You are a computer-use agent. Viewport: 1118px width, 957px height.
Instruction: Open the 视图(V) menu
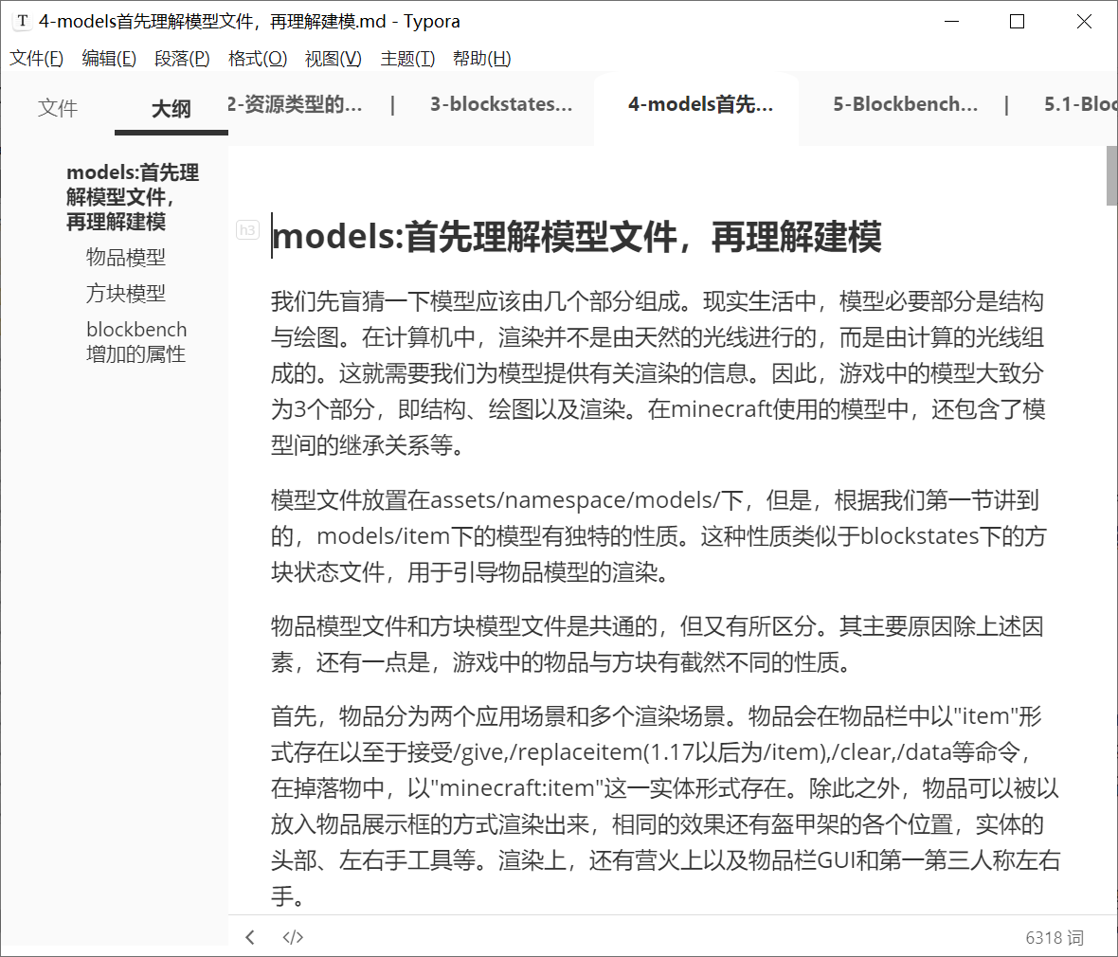click(x=333, y=59)
